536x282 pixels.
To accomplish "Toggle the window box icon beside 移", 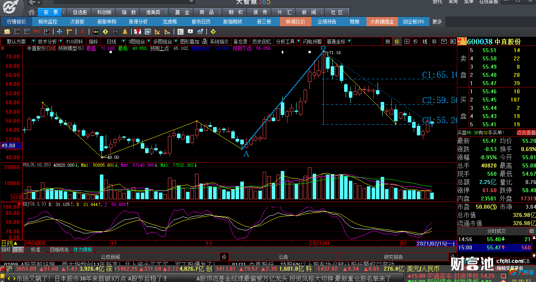I will pyautogui.click(x=443, y=41).
